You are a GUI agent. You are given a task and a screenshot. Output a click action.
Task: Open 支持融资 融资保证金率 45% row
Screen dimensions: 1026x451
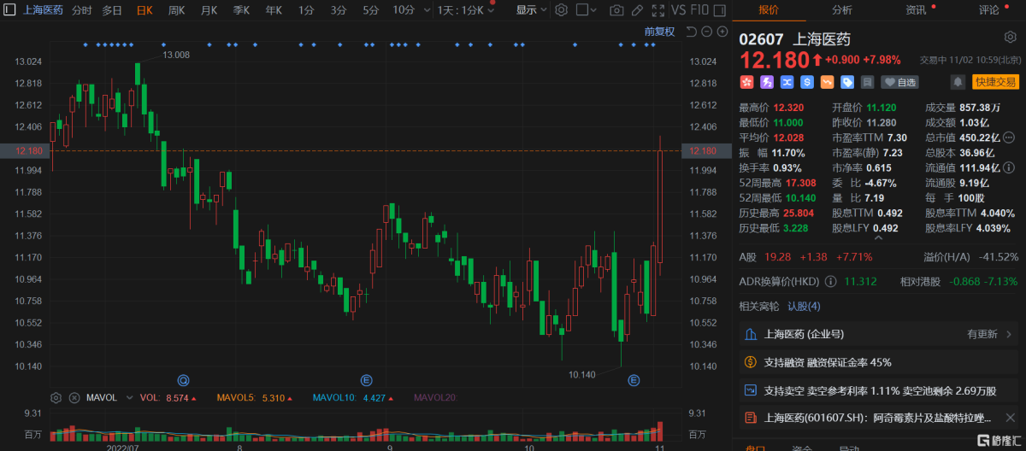(x=880, y=362)
